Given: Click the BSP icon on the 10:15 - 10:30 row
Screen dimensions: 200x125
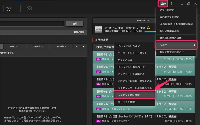Looking at the screenshot, I should 98,72.
